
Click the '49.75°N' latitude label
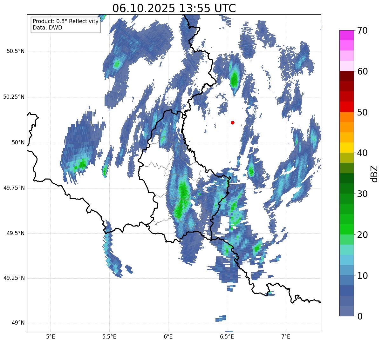[x=14, y=188]
